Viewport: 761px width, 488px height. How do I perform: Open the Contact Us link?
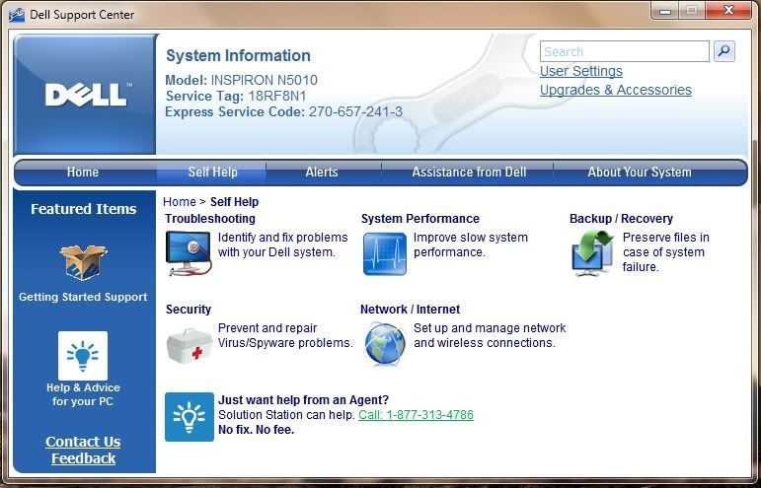coord(83,442)
